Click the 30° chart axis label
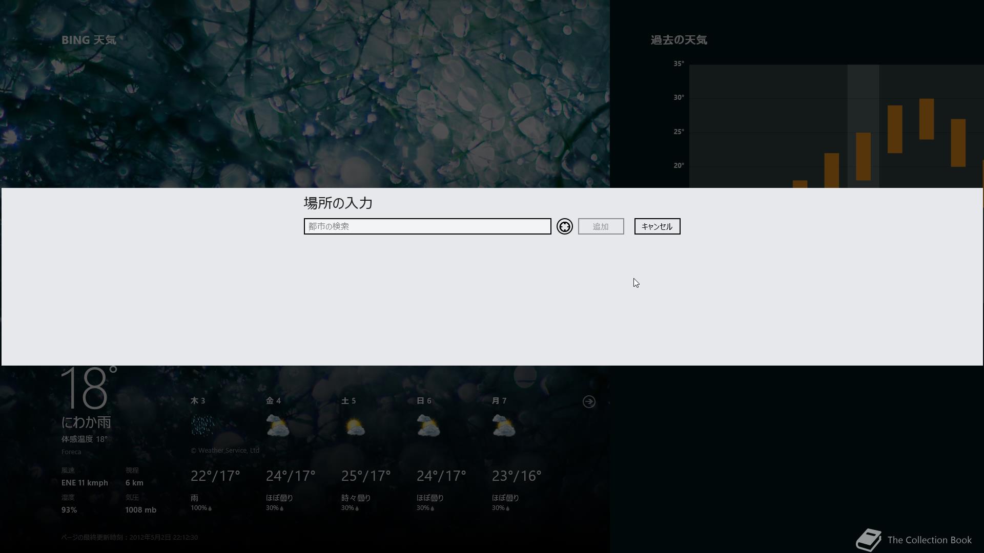Screen dimensions: 984x553 [x=679, y=97]
